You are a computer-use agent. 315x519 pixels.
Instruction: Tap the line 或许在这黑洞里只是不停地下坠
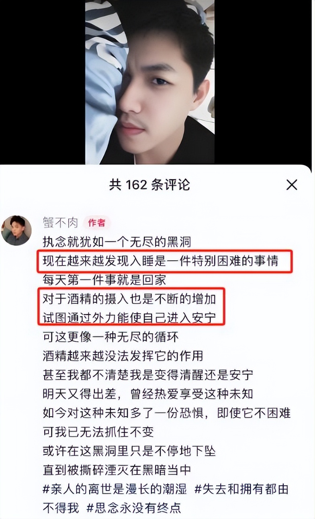click(129, 451)
